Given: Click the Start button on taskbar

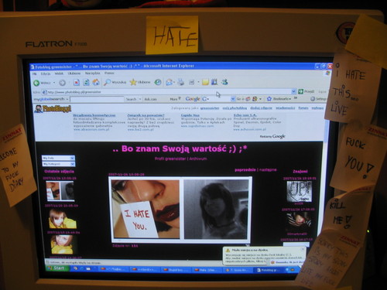Looking at the screenshot, I should click(57, 268).
